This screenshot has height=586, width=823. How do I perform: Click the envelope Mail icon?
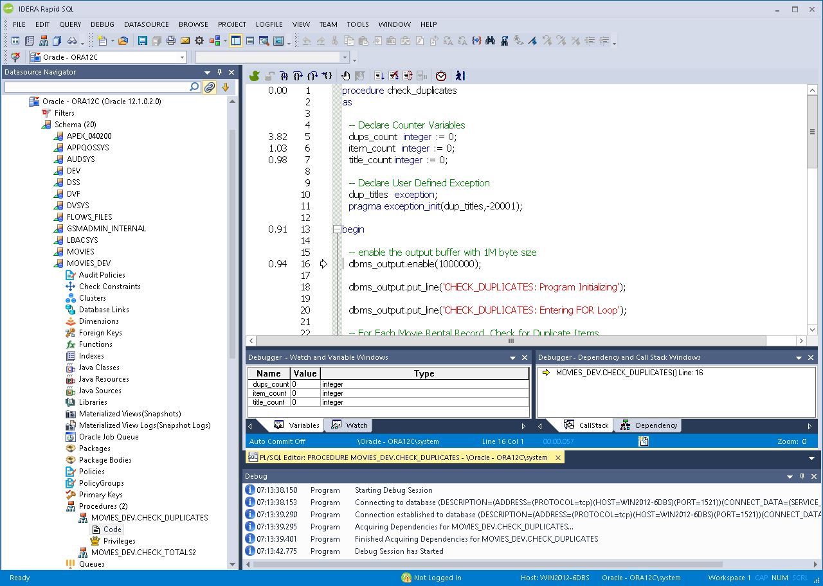coord(185,40)
